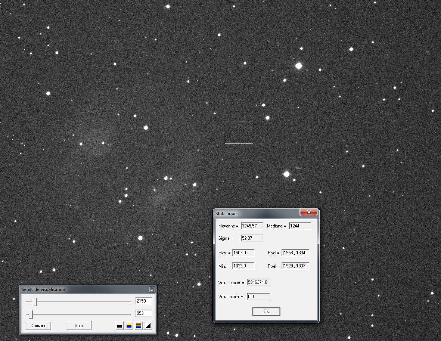Click the OK button in Statistiques
Image resolution: width=441 pixels, height=341 pixels.
pyautogui.click(x=266, y=311)
